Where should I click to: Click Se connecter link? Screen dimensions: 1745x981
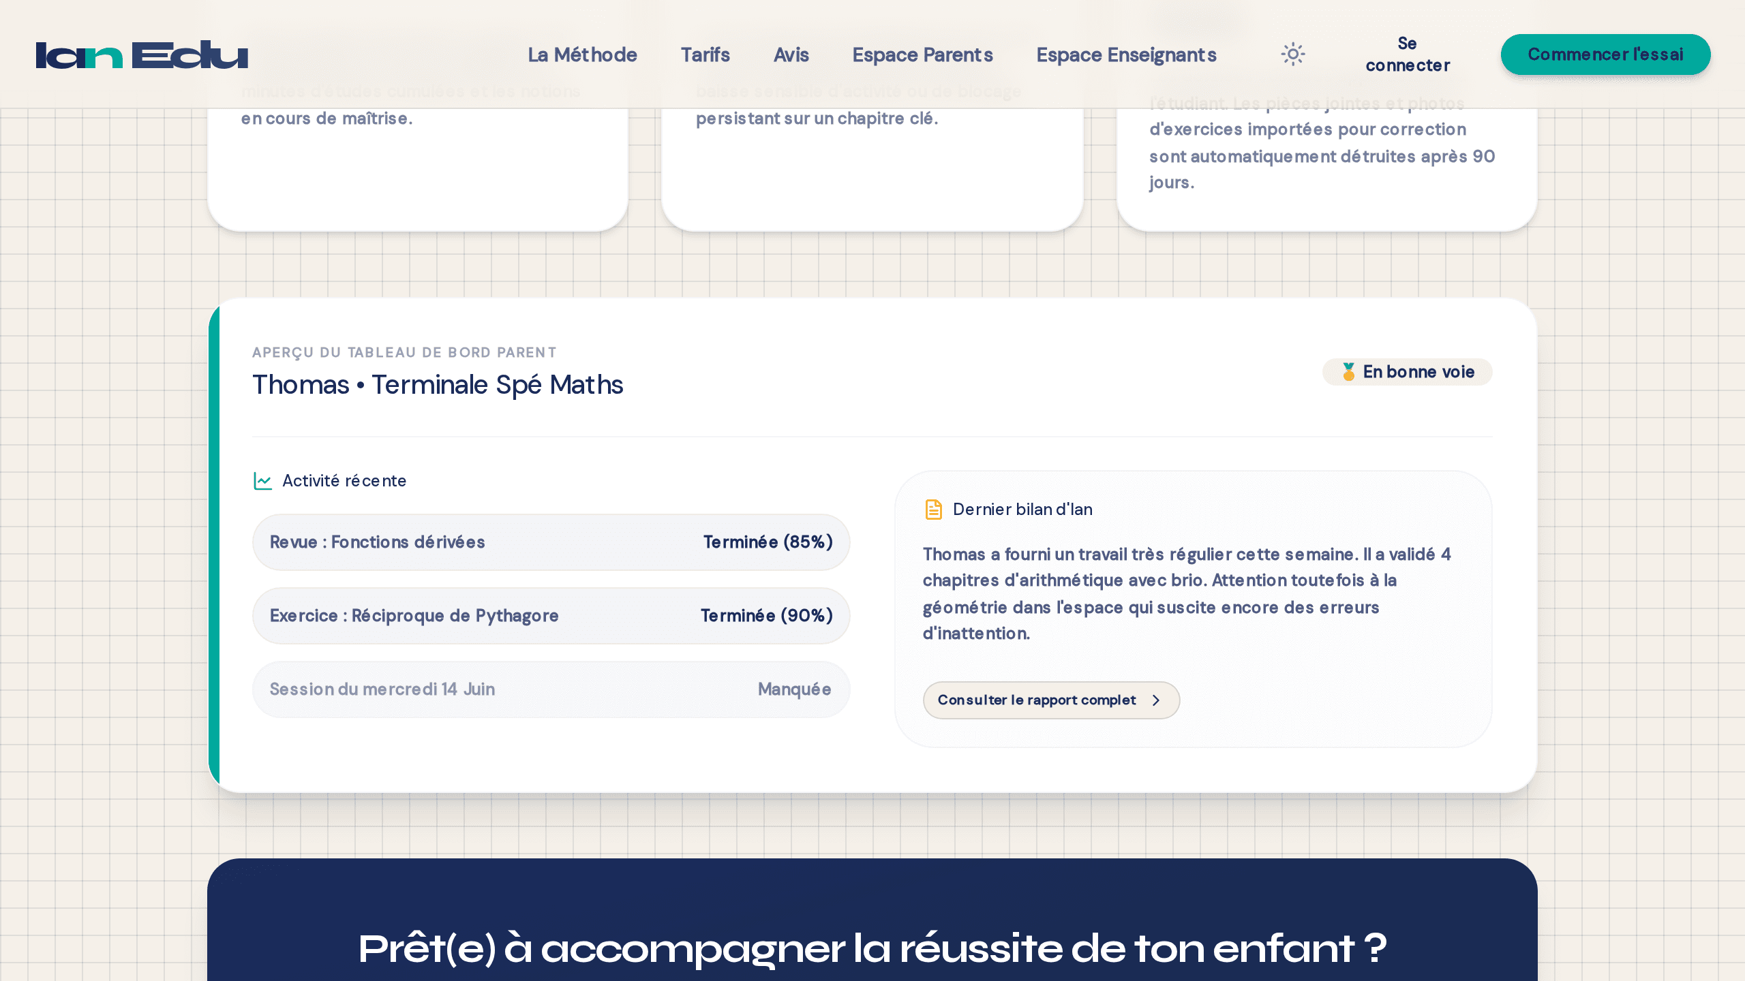point(1408,54)
